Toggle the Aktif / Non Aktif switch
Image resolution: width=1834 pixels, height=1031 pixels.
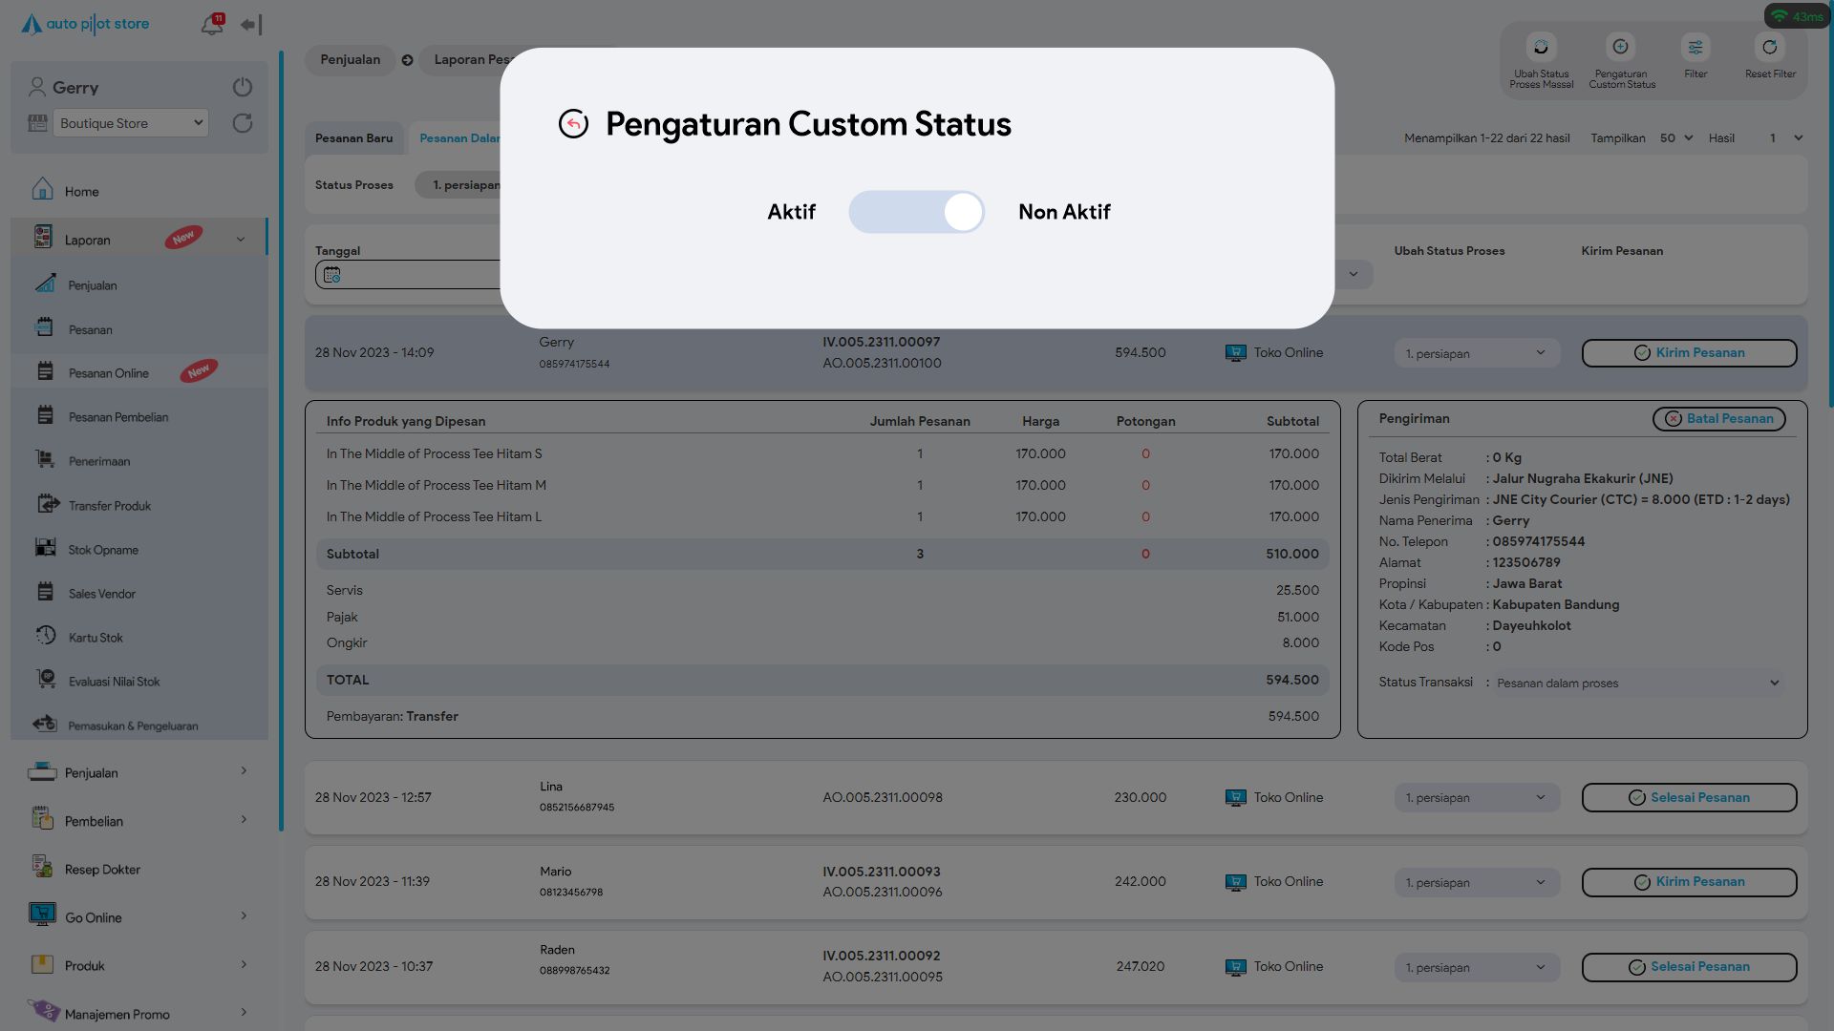pos(916,212)
